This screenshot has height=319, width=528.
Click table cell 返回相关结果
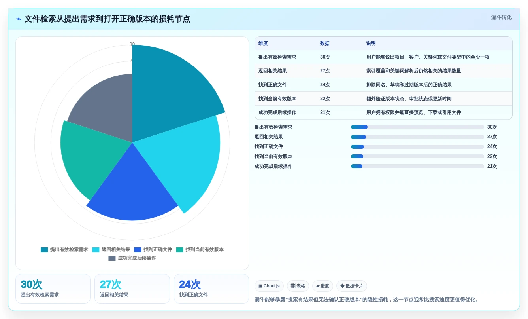tap(273, 71)
